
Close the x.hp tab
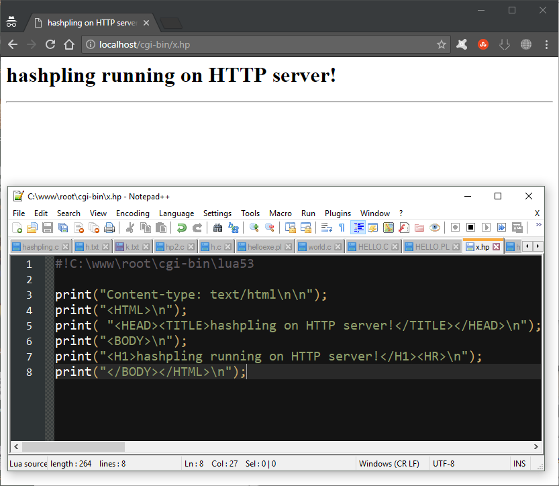click(x=497, y=247)
